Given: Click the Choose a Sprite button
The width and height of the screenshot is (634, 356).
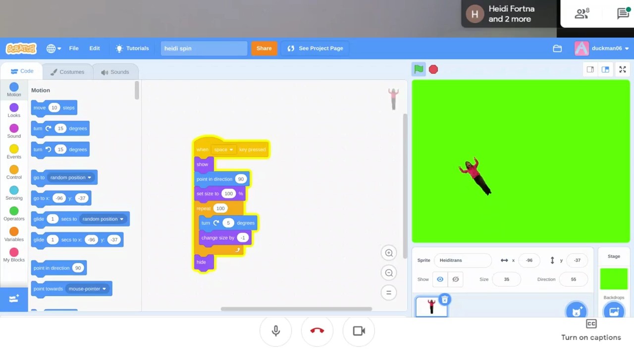Looking at the screenshot, I should click(x=577, y=311).
